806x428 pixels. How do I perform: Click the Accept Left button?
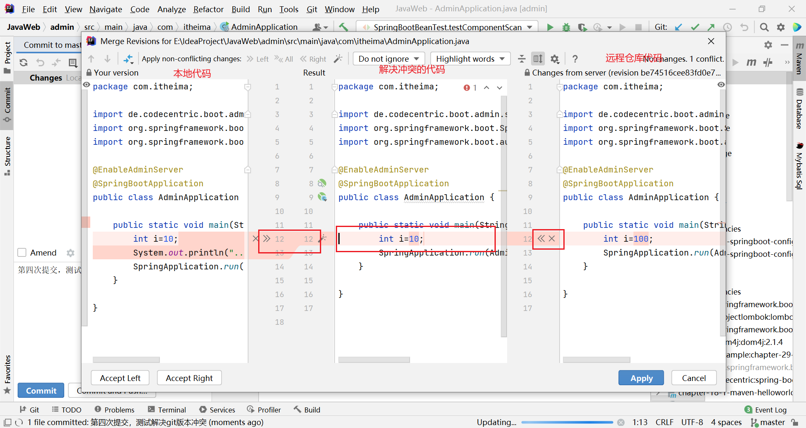click(x=120, y=378)
